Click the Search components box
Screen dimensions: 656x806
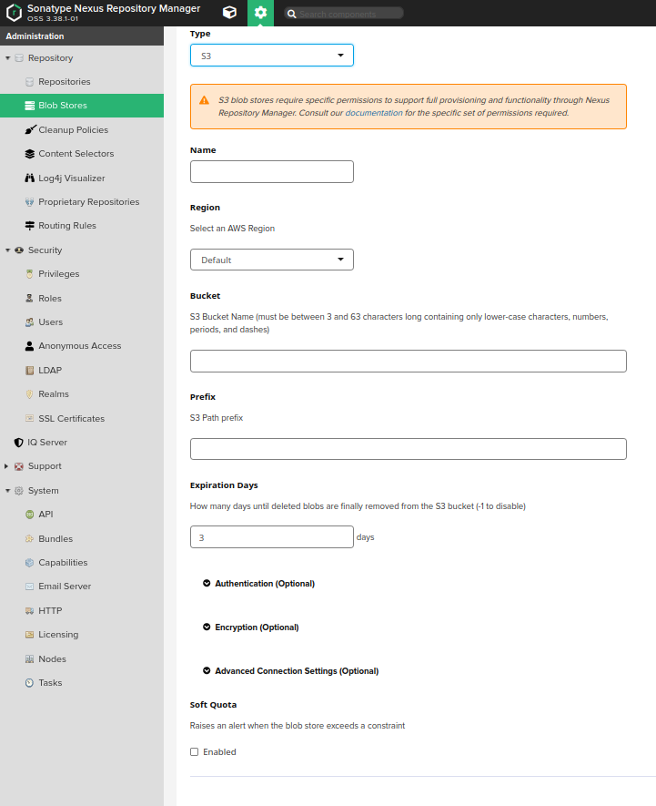tap(344, 14)
